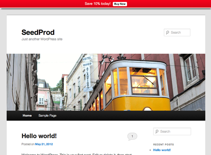
Task: Click the comment bubble showing 1
Action: click(132, 136)
